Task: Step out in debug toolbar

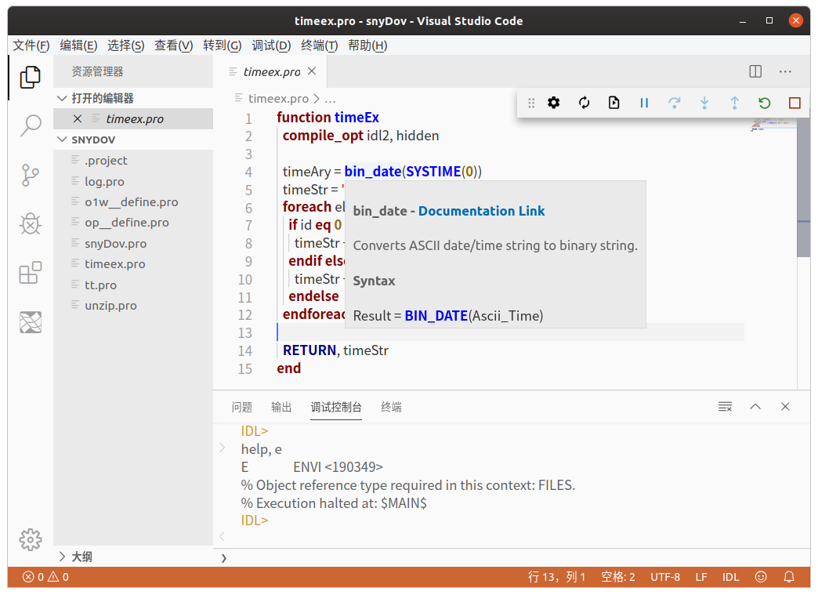Action: (734, 103)
